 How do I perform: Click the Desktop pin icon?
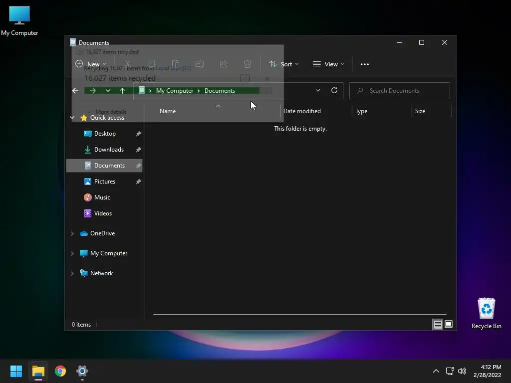[139, 134]
